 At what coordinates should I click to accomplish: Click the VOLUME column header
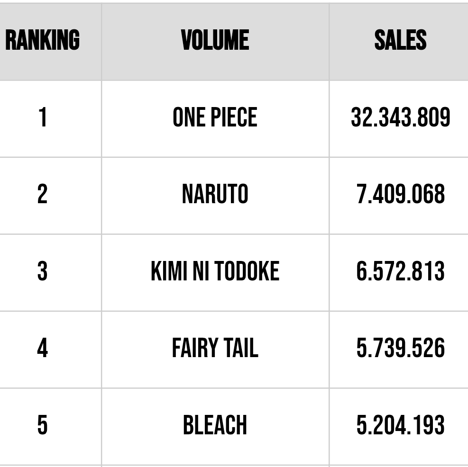[215, 40]
